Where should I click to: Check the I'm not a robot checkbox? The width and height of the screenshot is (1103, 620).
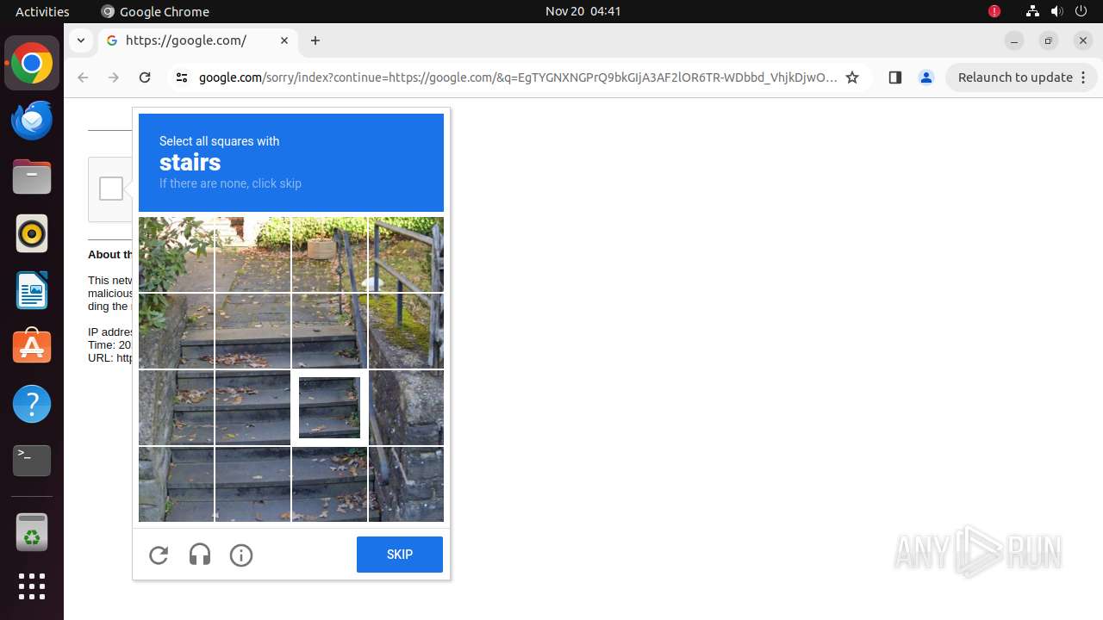pyautogui.click(x=111, y=189)
